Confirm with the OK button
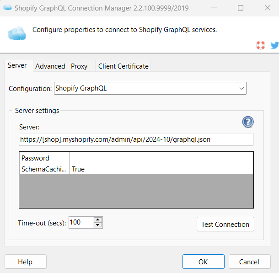Image resolution: width=279 pixels, height=273 pixels. [x=203, y=262]
